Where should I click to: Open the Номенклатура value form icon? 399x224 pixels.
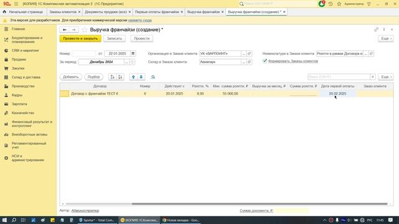point(371,54)
